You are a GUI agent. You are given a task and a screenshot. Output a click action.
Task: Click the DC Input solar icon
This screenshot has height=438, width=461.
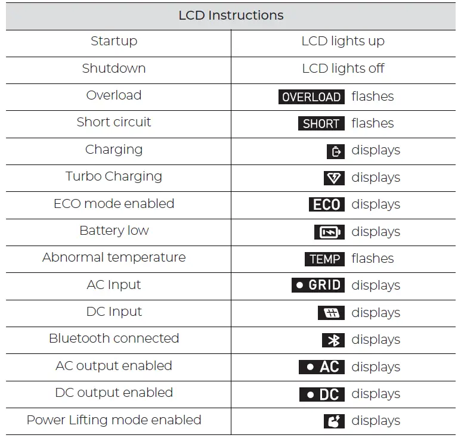click(x=331, y=313)
